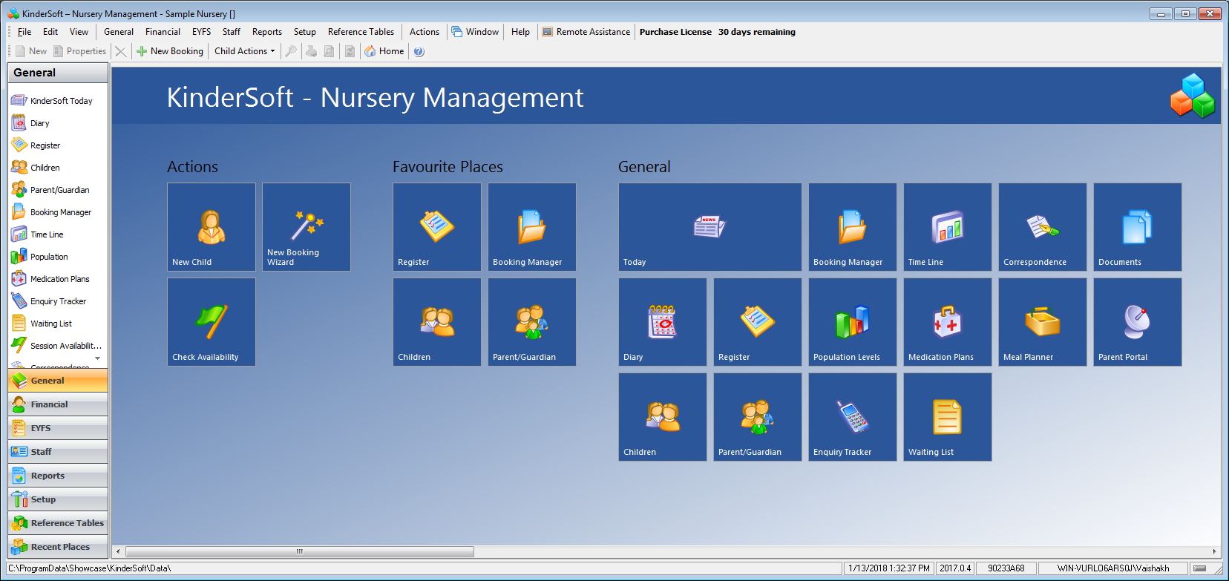
Task: Click the keyboard icon in status bar
Action: [x=1199, y=568]
